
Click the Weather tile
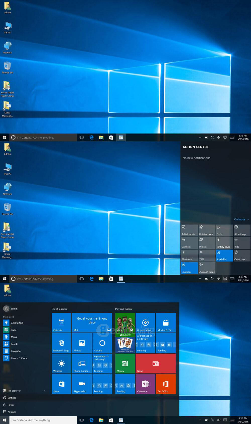(x=61, y=363)
